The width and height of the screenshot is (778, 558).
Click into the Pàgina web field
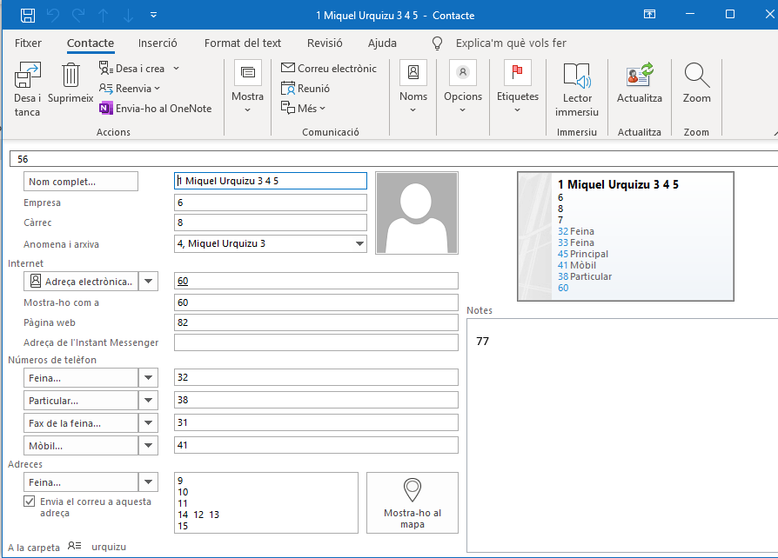click(x=315, y=322)
